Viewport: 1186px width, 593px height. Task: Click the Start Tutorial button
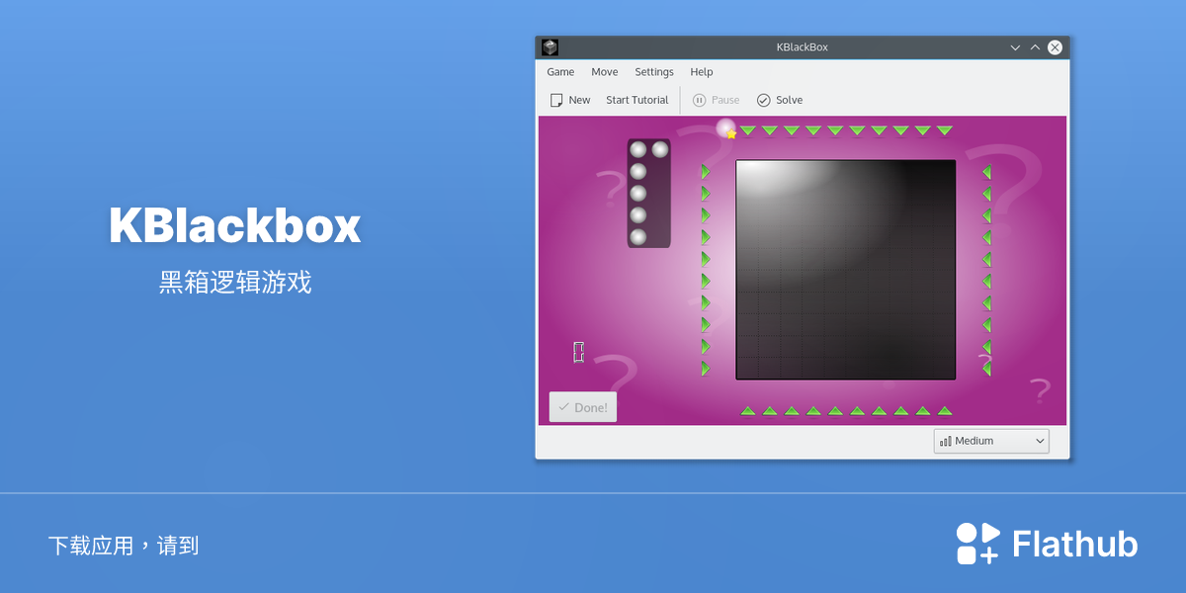637,100
